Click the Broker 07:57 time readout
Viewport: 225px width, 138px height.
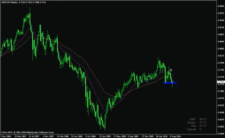point(197,122)
